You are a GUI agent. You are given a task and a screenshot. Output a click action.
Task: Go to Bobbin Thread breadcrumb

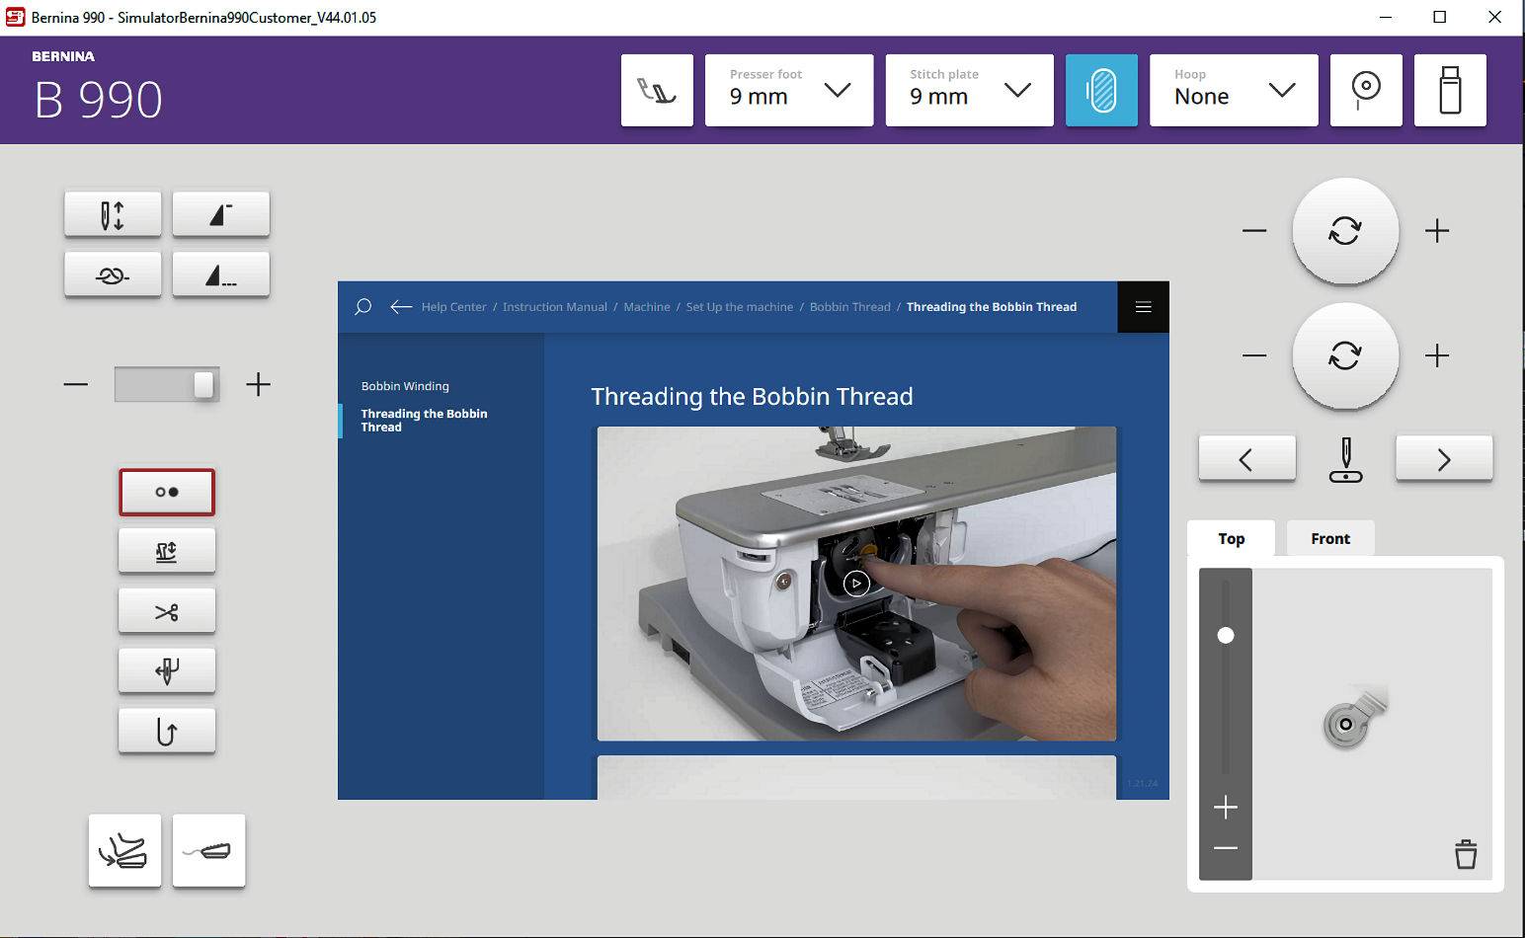point(849,307)
